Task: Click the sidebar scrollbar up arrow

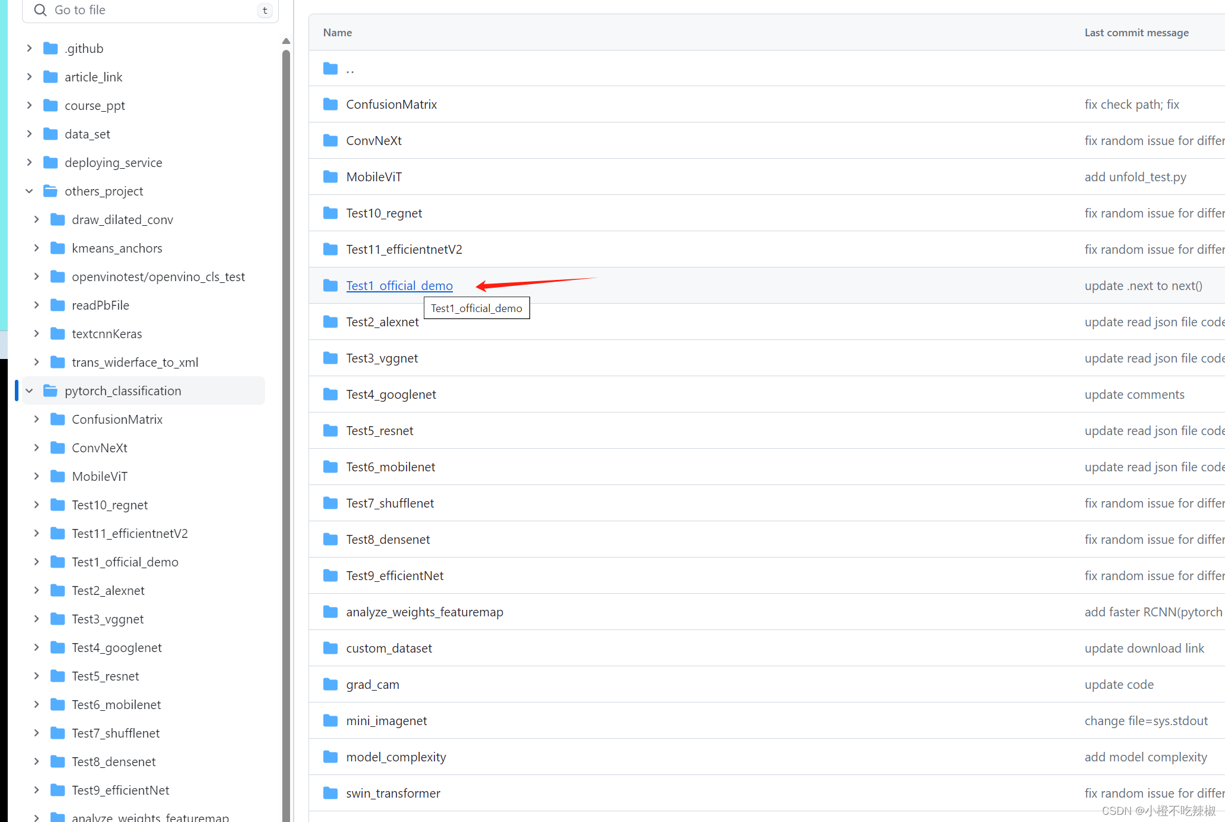Action: click(x=286, y=41)
